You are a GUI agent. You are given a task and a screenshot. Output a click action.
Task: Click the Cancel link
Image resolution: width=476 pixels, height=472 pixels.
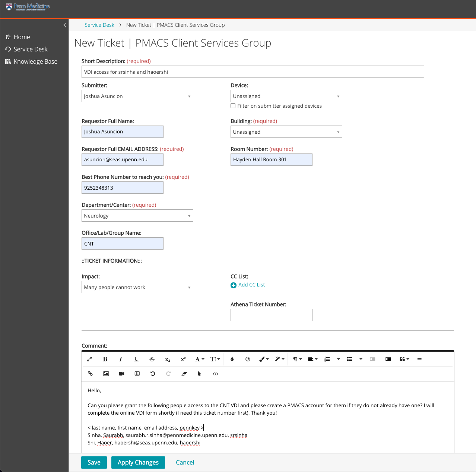pos(185,462)
